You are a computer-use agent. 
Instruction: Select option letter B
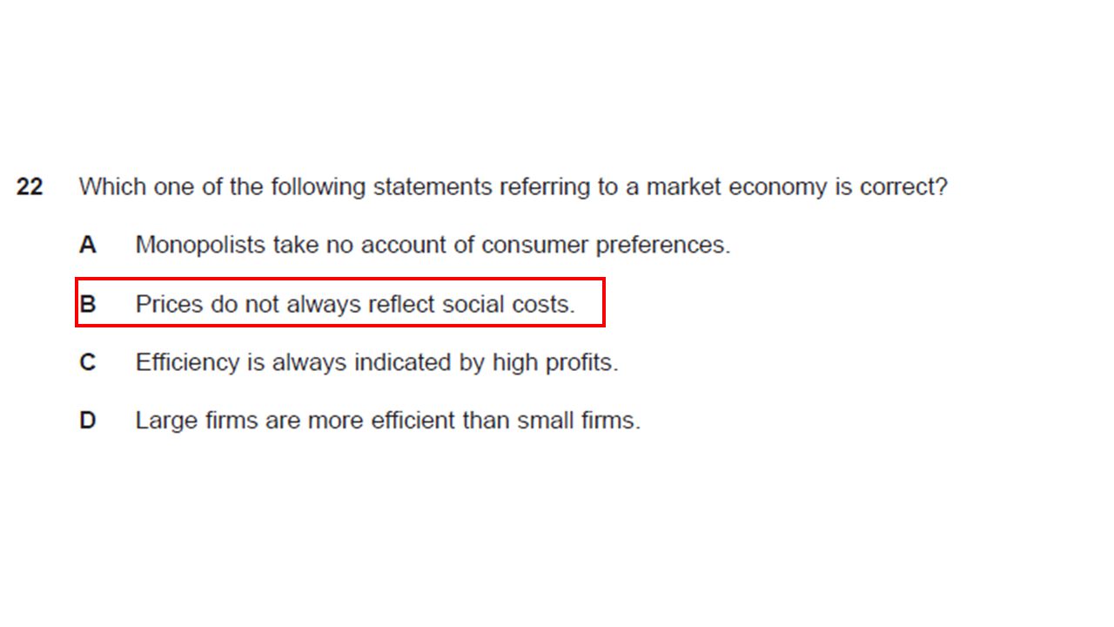87,304
